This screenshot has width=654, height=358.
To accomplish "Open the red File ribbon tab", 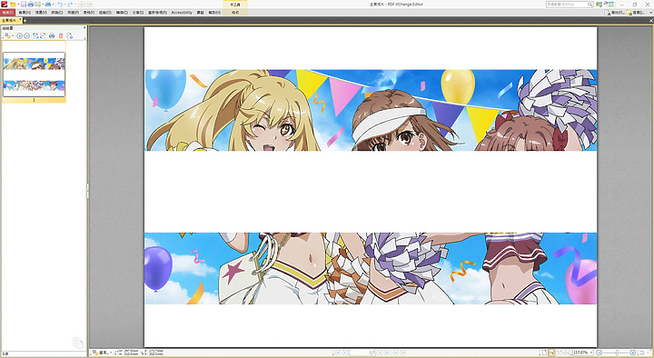I will (x=7, y=13).
